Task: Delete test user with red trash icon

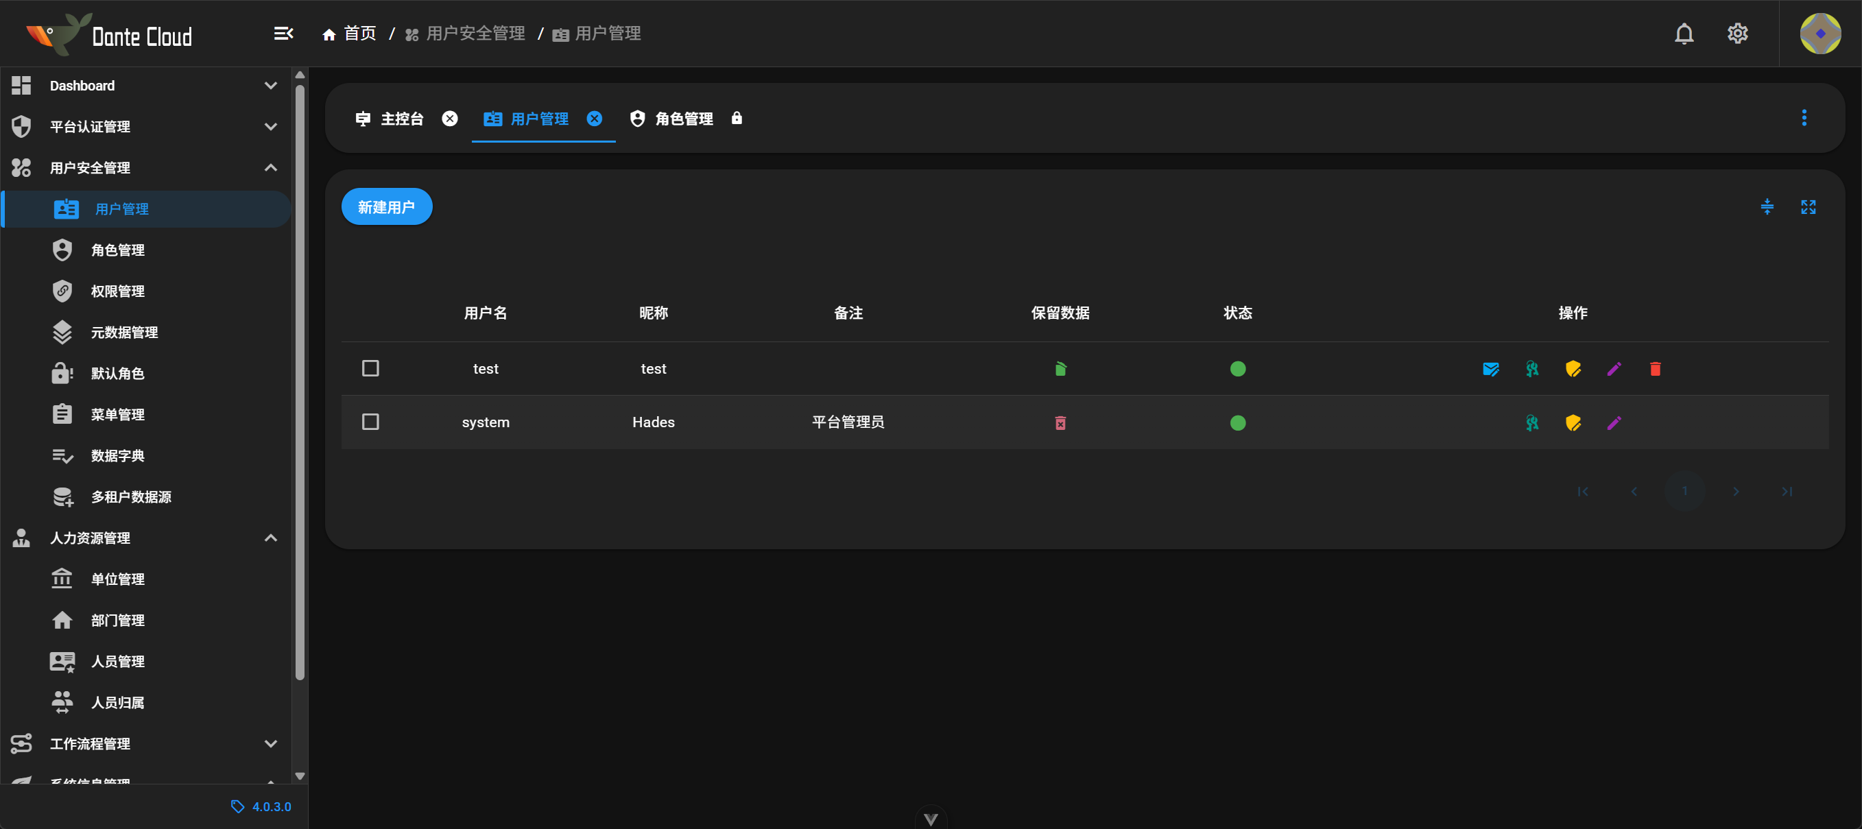Action: pos(1655,370)
